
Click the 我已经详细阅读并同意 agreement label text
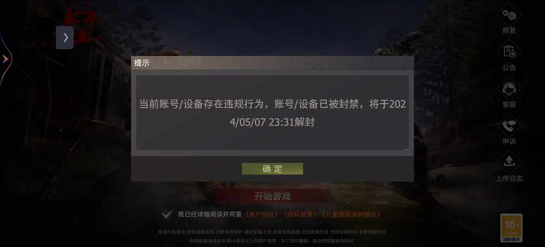click(x=209, y=215)
